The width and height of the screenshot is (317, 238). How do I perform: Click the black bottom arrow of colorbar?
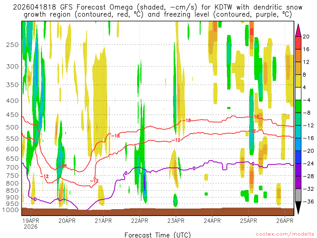pos(298,208)
